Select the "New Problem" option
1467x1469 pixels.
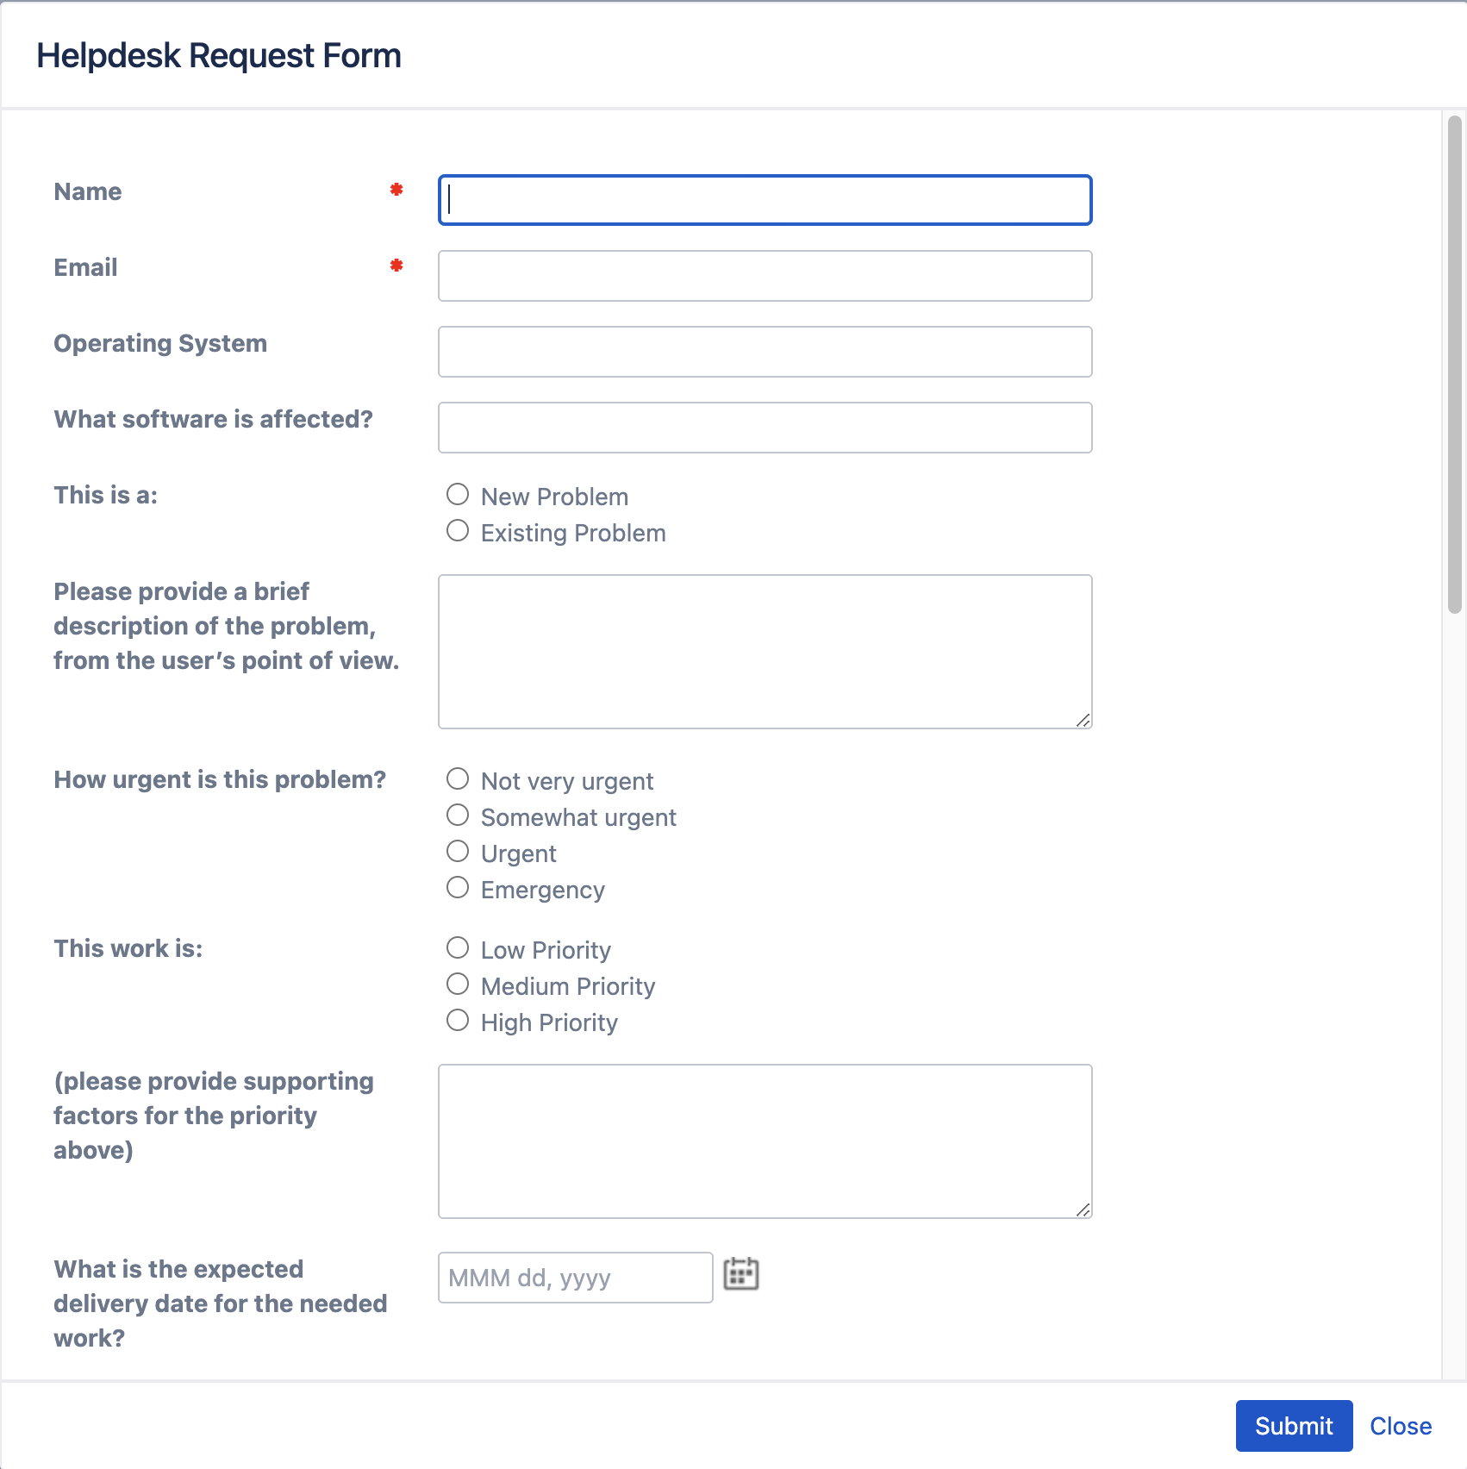click(x=458, y=494)
